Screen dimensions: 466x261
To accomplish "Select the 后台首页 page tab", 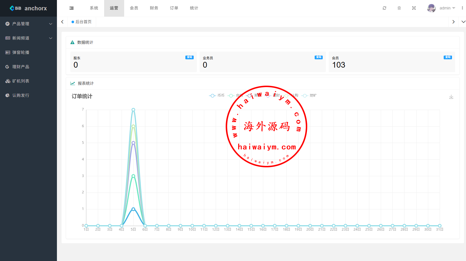I will (82, 22).
